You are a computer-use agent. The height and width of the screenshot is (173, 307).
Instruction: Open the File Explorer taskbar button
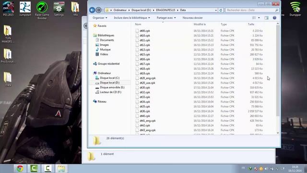pyautogui.click(x=61, y=169)
